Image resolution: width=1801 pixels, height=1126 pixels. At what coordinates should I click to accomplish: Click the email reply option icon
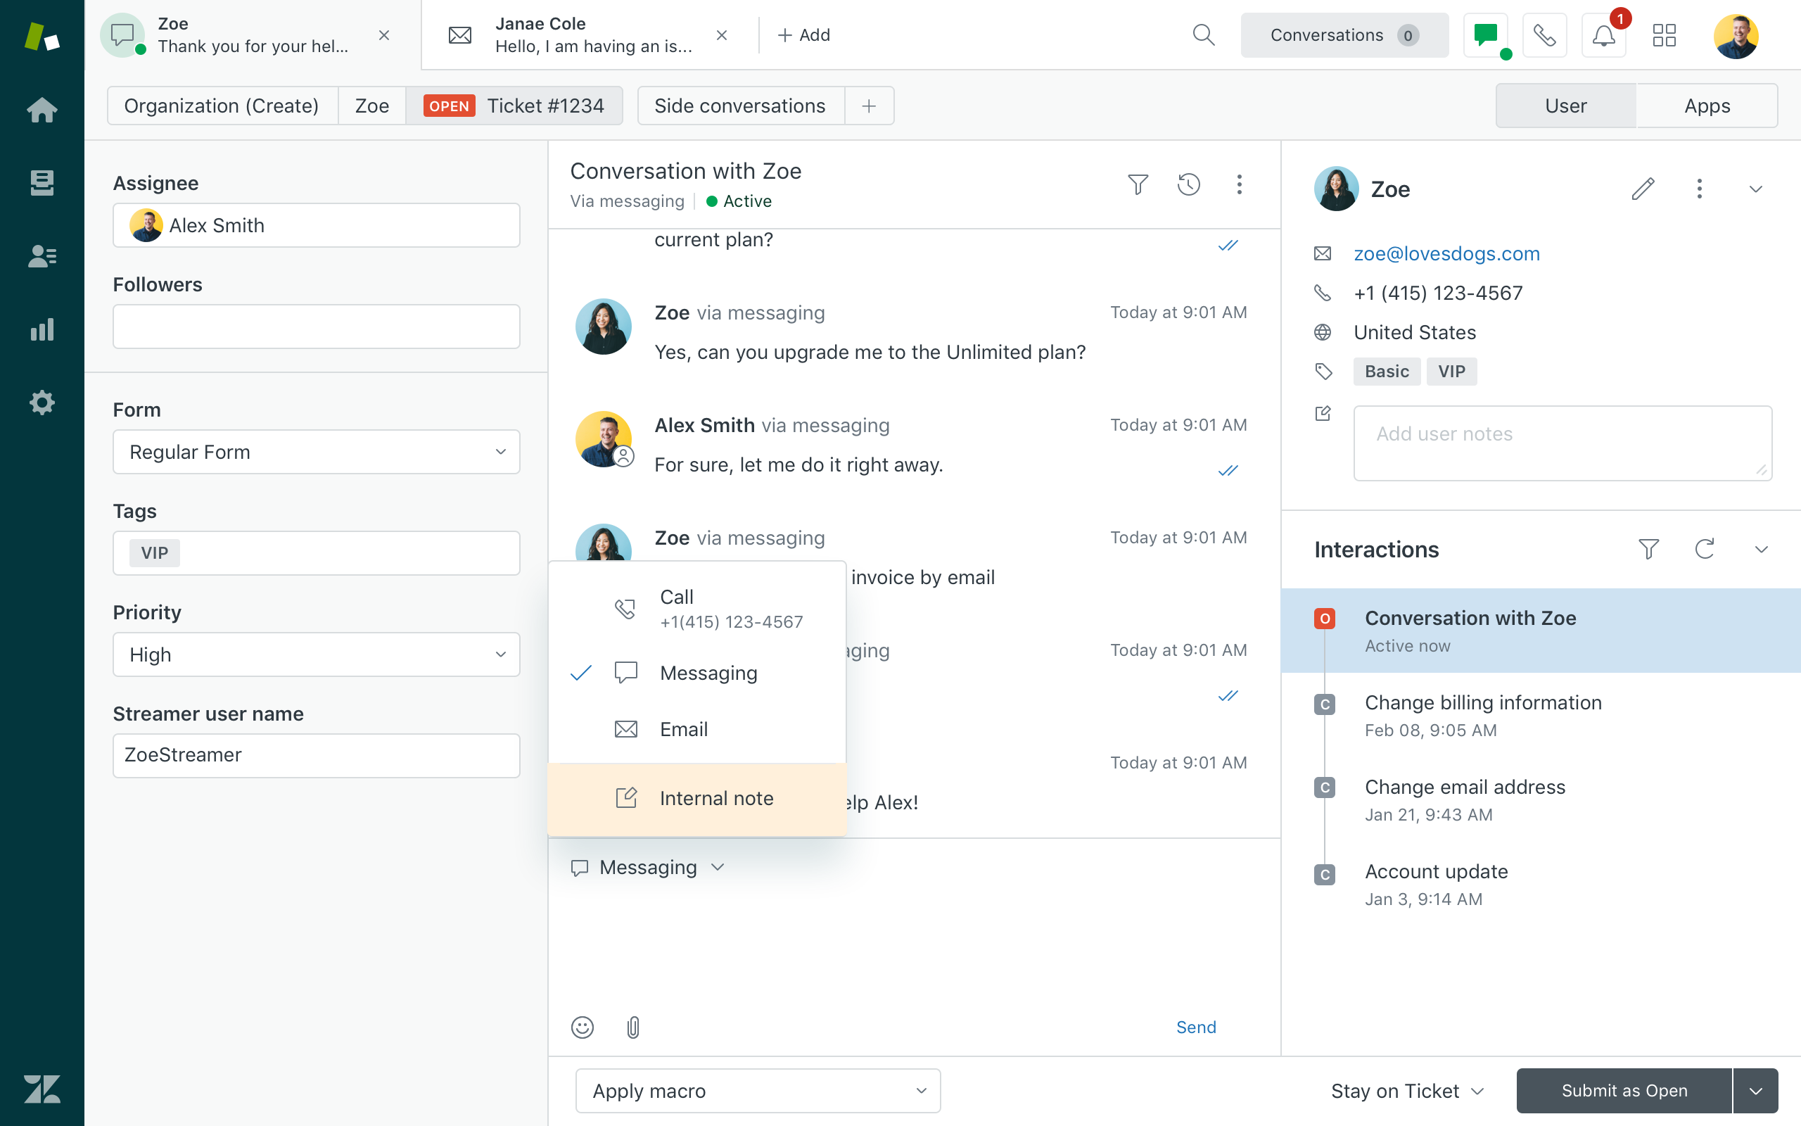pyautogui.click(x=625, y=729)
